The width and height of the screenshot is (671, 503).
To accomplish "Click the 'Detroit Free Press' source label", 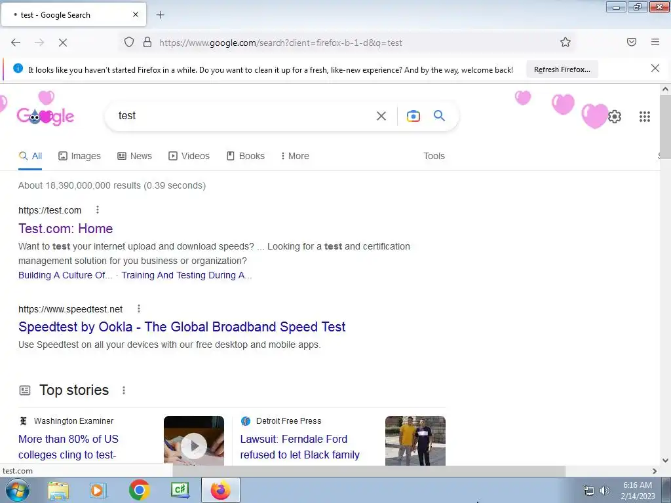I will pyautogui.click(x=288, y=421).
